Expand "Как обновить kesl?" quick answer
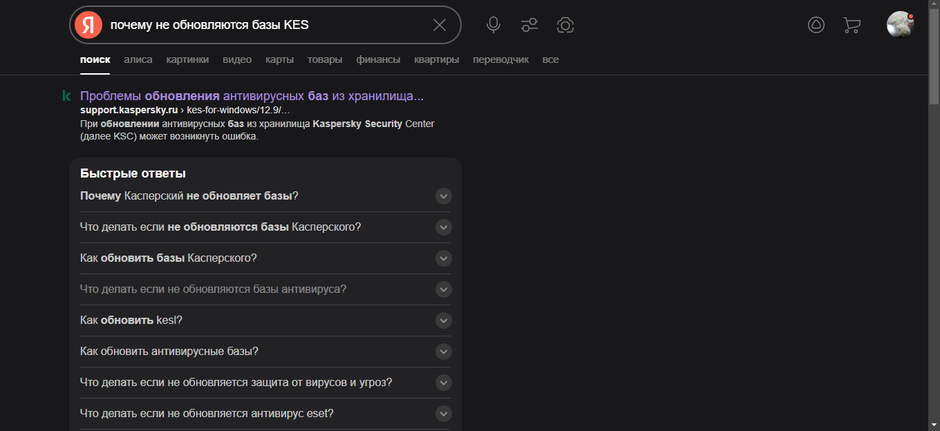Image resolution: width=940 pixels, height=431 pixels. (444, 320)
